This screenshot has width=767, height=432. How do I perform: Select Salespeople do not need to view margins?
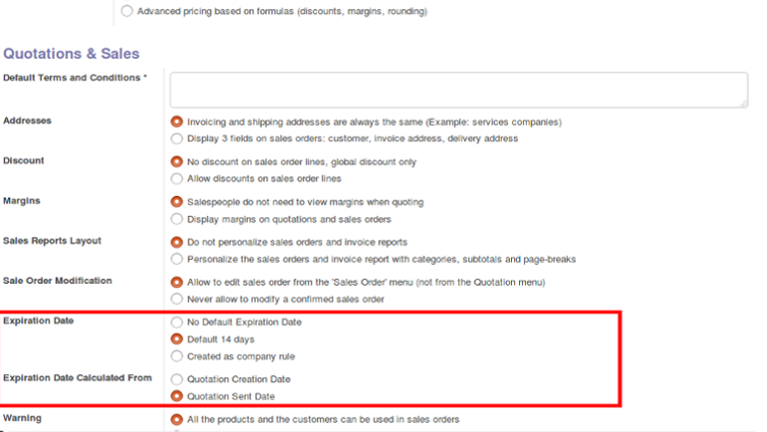pyautogui.click(x=176, y=202)
